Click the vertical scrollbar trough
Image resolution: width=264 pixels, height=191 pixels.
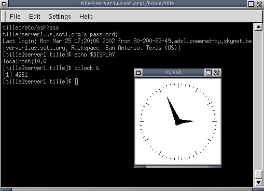point(259,100)
